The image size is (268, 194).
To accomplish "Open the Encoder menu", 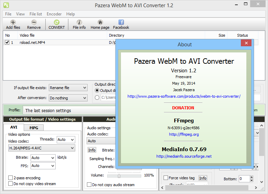I will point(54,14).
